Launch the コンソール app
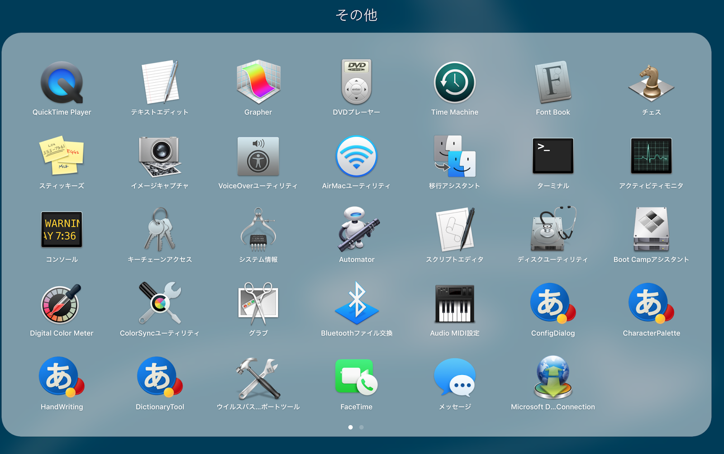Screen dimensions: 724x454 [x=62, y=230]
